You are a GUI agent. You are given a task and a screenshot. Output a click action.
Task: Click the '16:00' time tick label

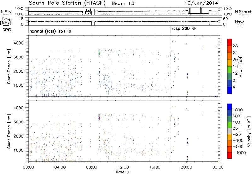(155, 167)
